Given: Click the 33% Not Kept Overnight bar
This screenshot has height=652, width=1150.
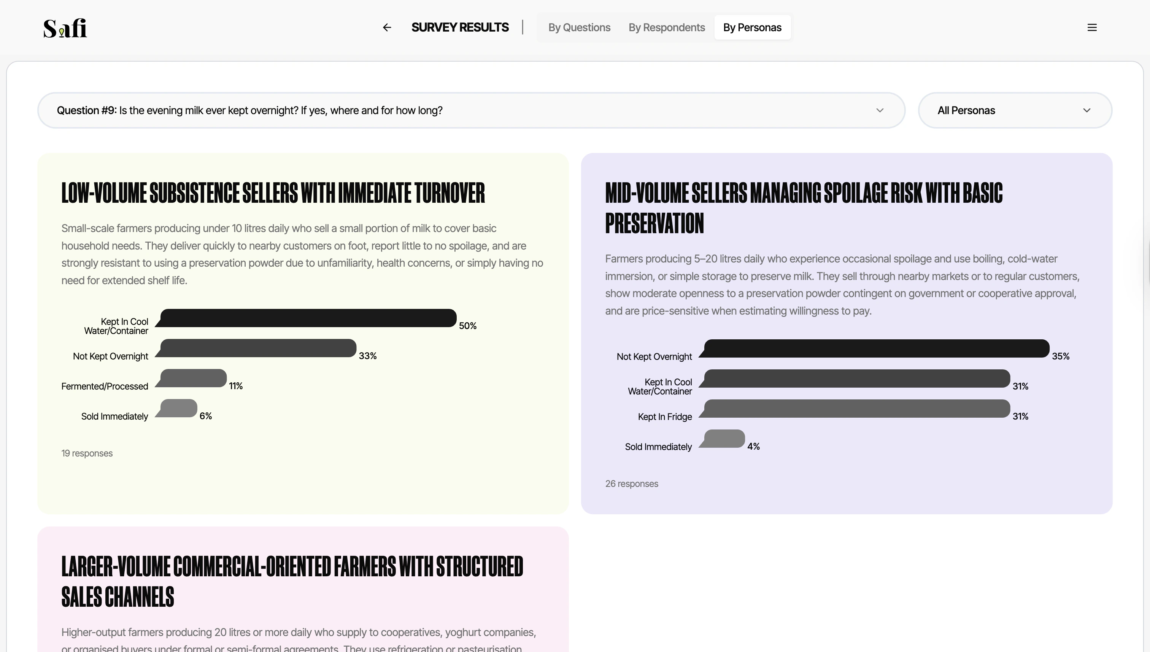Looking at the screenshot, I should coord(258,348).
